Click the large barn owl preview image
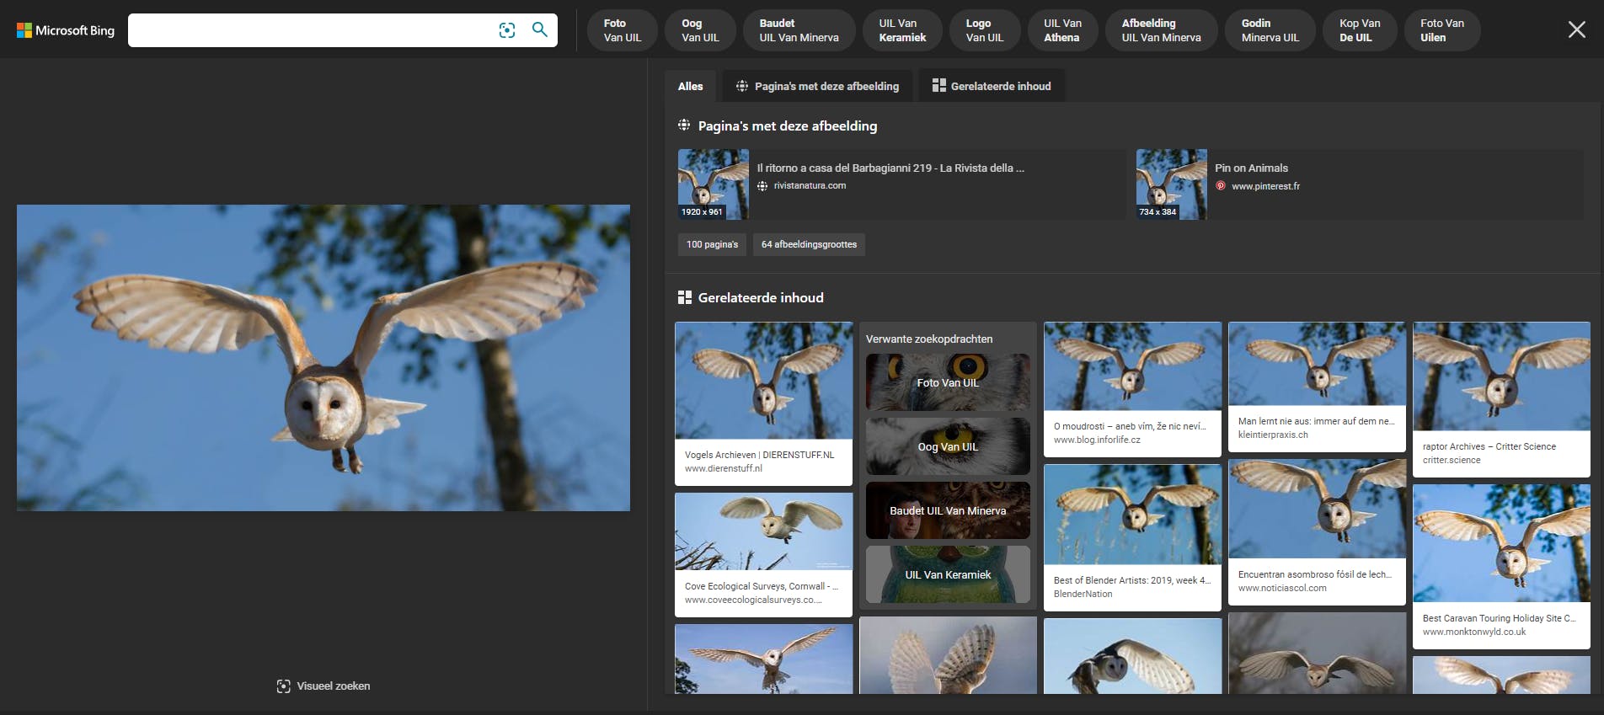The height and width of the screenshot is (715, 1604). [323, 358]
